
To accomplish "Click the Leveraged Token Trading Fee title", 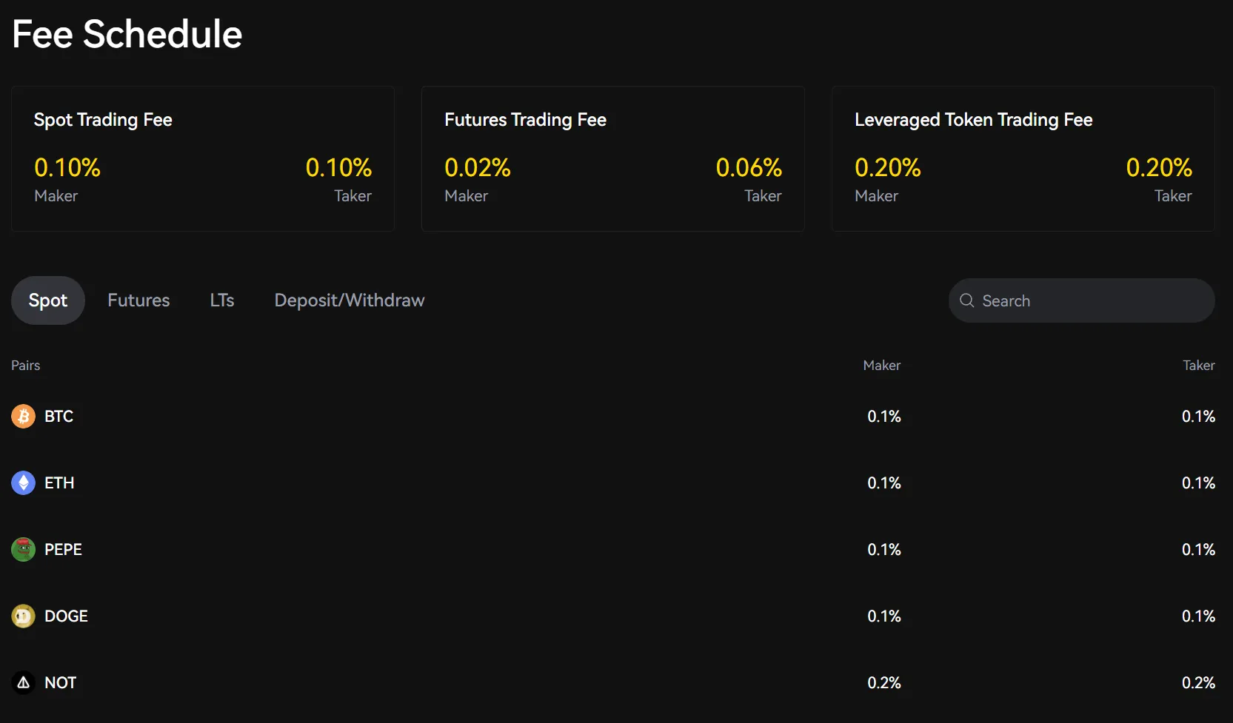I will 973,120.
